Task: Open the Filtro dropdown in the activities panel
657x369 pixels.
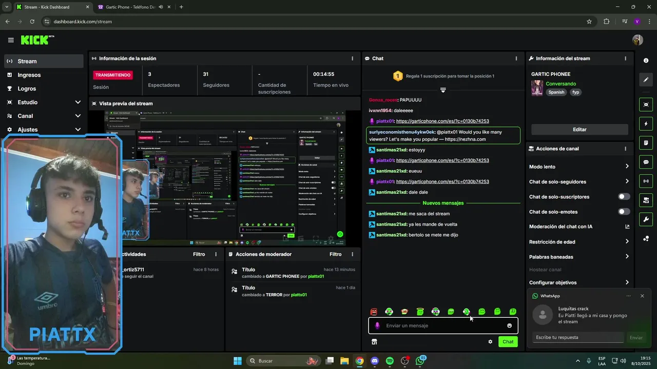Action: pyautogui.click(x=199, y=254)
